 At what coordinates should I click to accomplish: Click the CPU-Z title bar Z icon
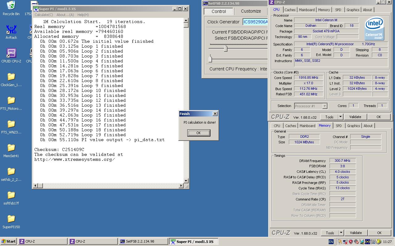point(272,2)
